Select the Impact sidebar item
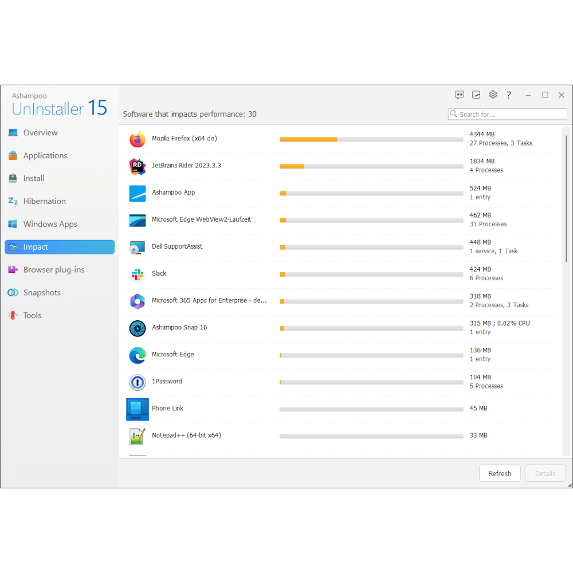 tap(60, 247)
